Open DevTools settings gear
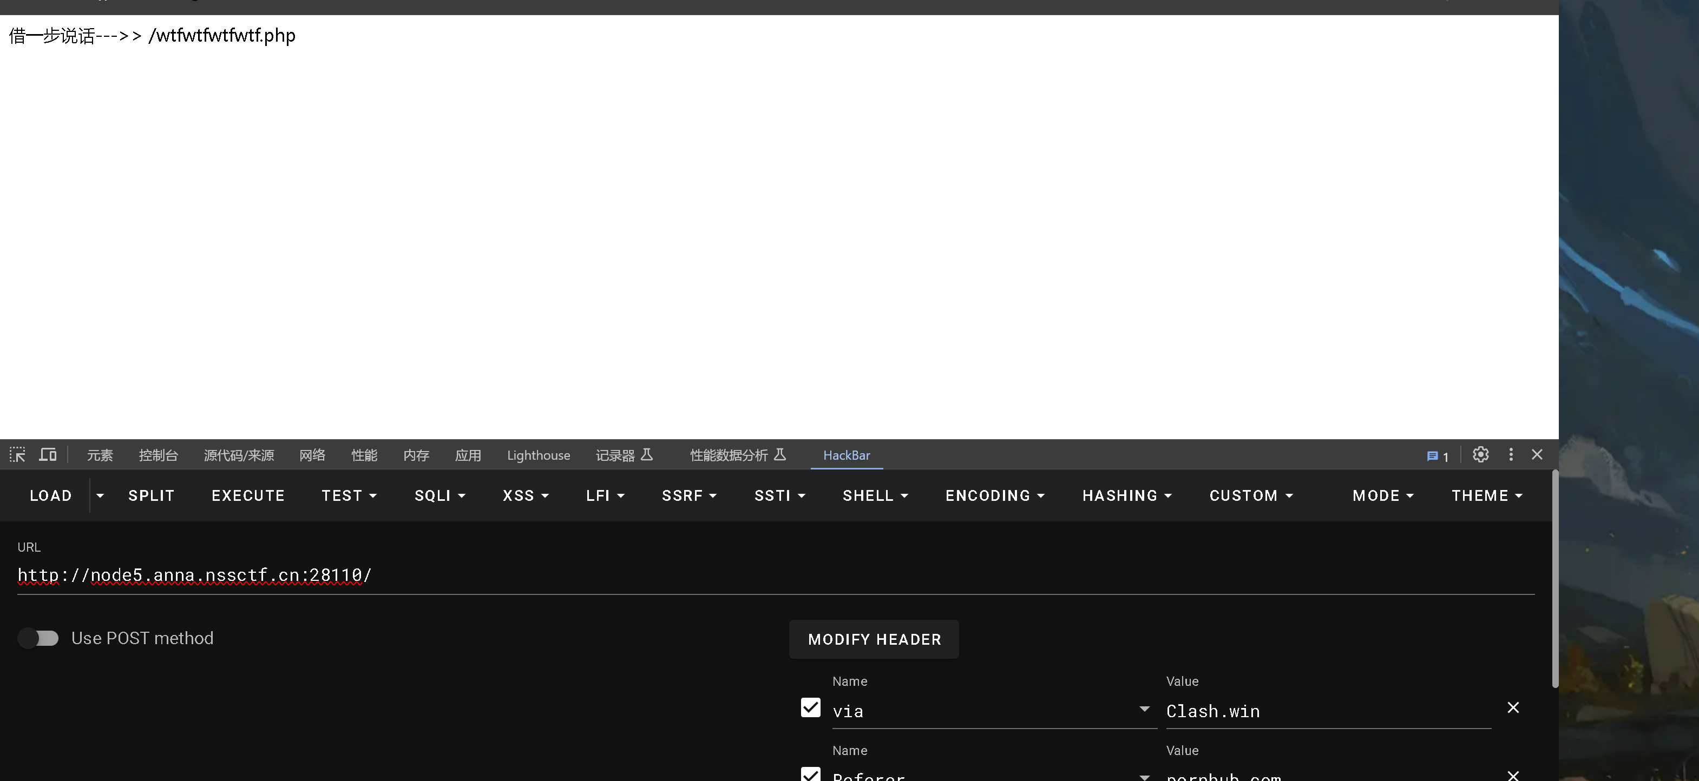Screen dimensions: 1699x781 [1481, 455]
